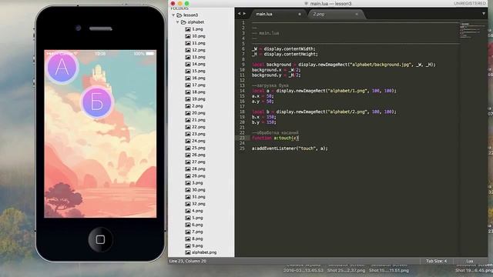
Task: Collapse the alphabet folder in the sidebar
Action: (x=178, y=22)
